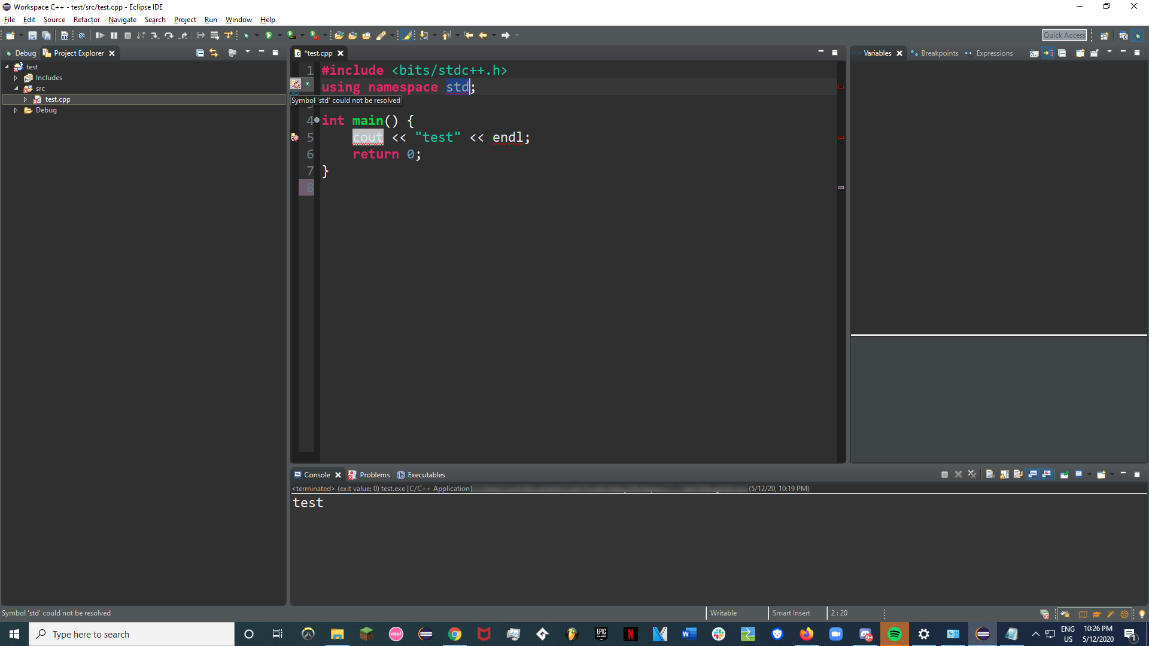
Task: Click quick-fix marker icon beside line 2
Action: click(296, 84)
